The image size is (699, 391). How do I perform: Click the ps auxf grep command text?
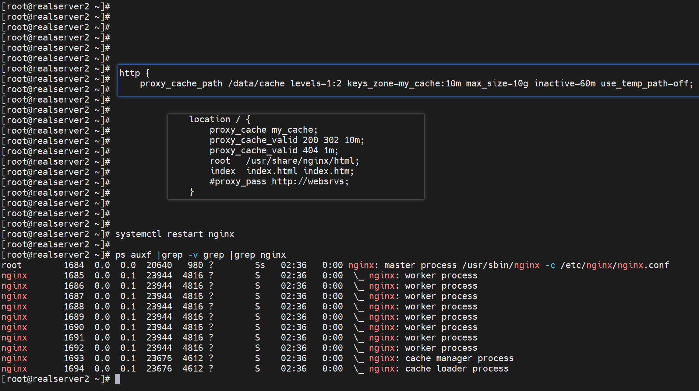(200, 255)
